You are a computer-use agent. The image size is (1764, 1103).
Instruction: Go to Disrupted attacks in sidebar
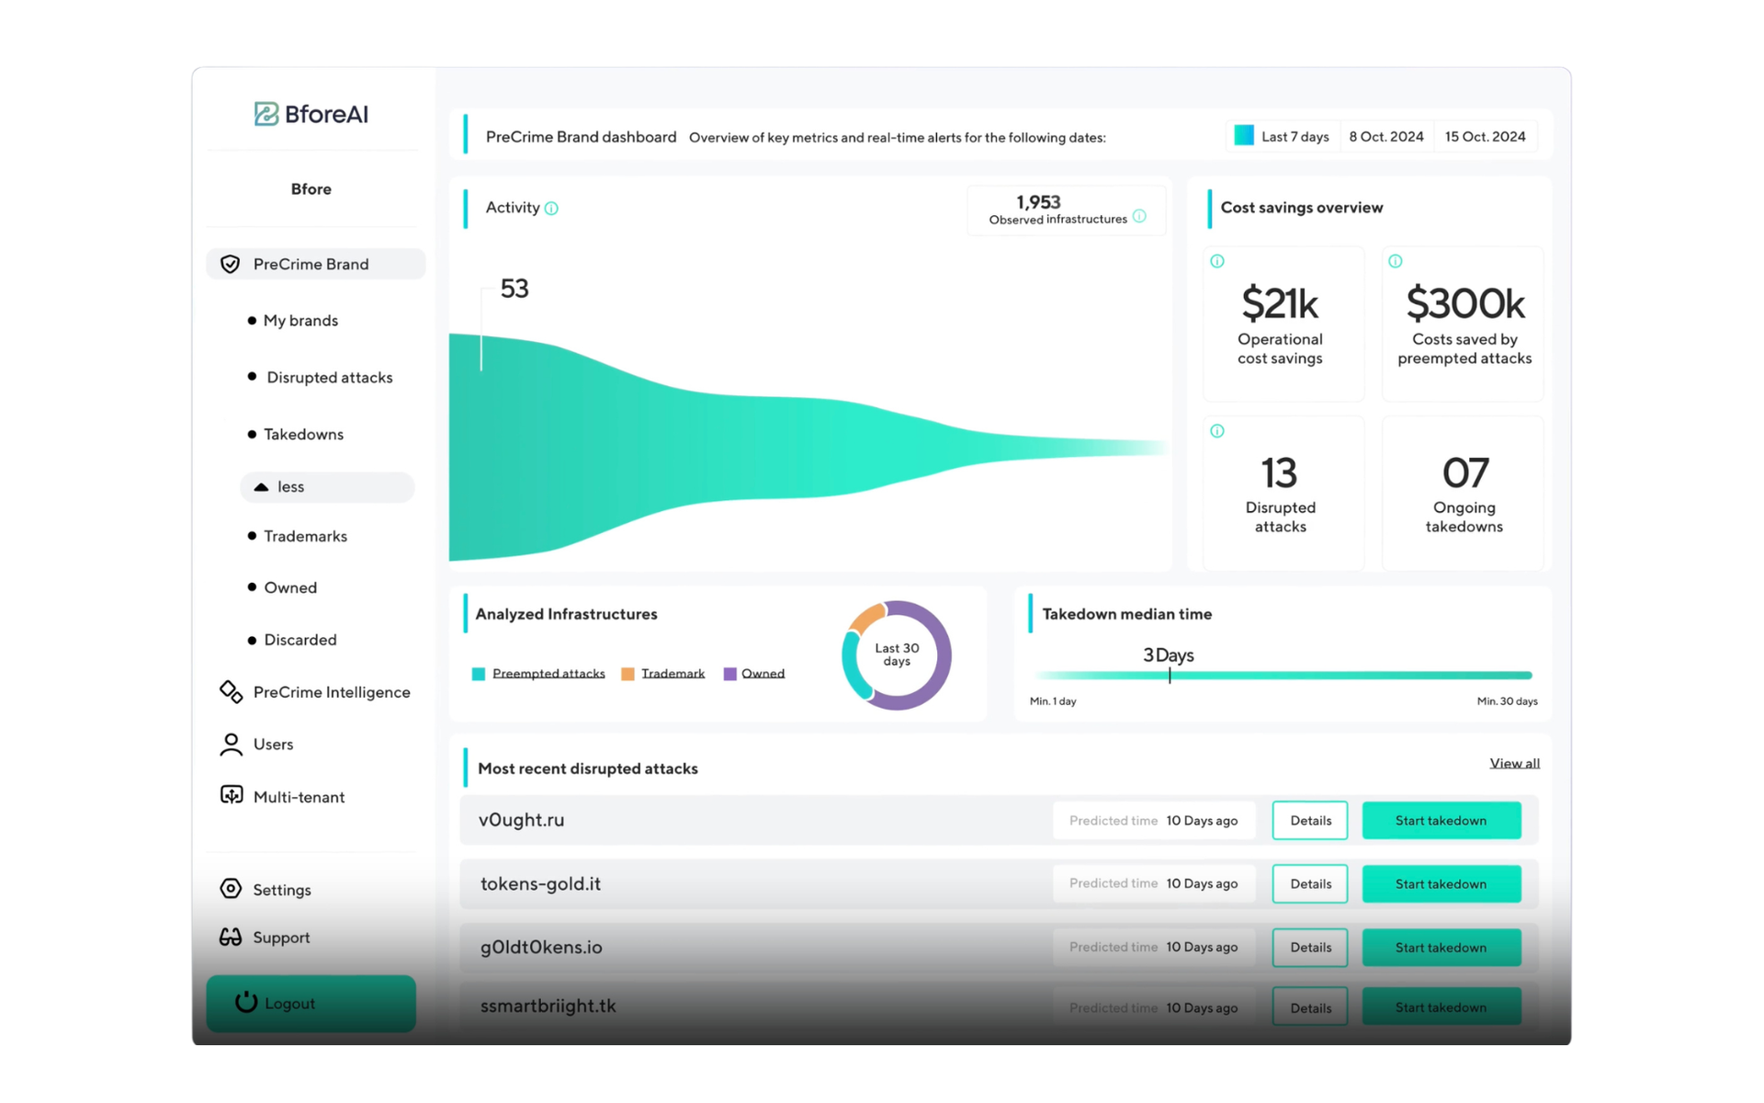point(329,378)
